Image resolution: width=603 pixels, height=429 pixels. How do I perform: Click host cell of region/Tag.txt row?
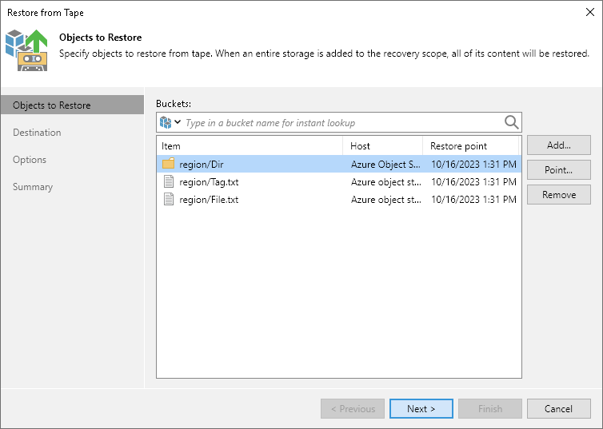(x=386, y=182)
